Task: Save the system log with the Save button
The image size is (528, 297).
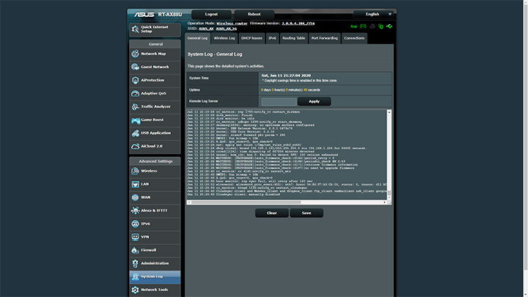Action: coord(306,213)
